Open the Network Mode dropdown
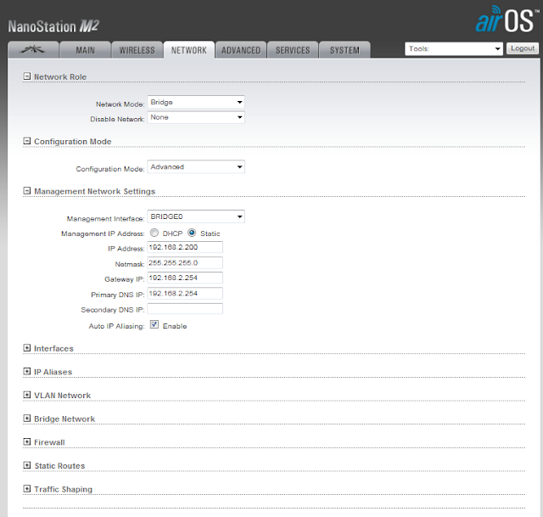The width and height of the screenshot is (543, 517). click(x=196, y=102)
